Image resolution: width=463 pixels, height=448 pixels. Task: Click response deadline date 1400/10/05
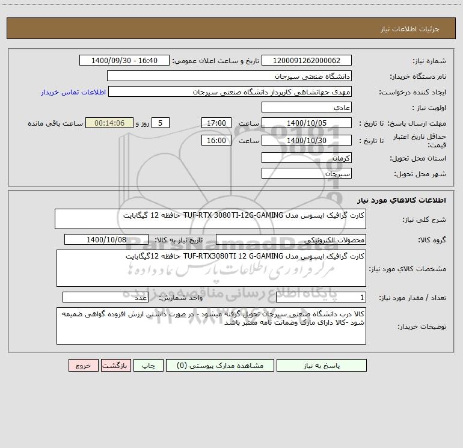point(307,123)
